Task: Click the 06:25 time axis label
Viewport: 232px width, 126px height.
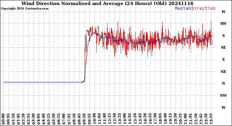Action: pos(59,119)
